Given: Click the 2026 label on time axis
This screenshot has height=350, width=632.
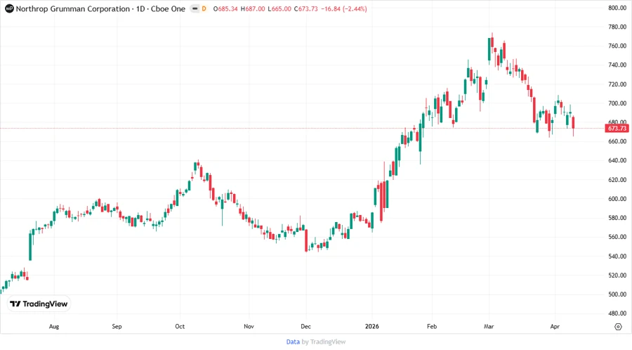Looking at the screenshot, I should [372, 326].
